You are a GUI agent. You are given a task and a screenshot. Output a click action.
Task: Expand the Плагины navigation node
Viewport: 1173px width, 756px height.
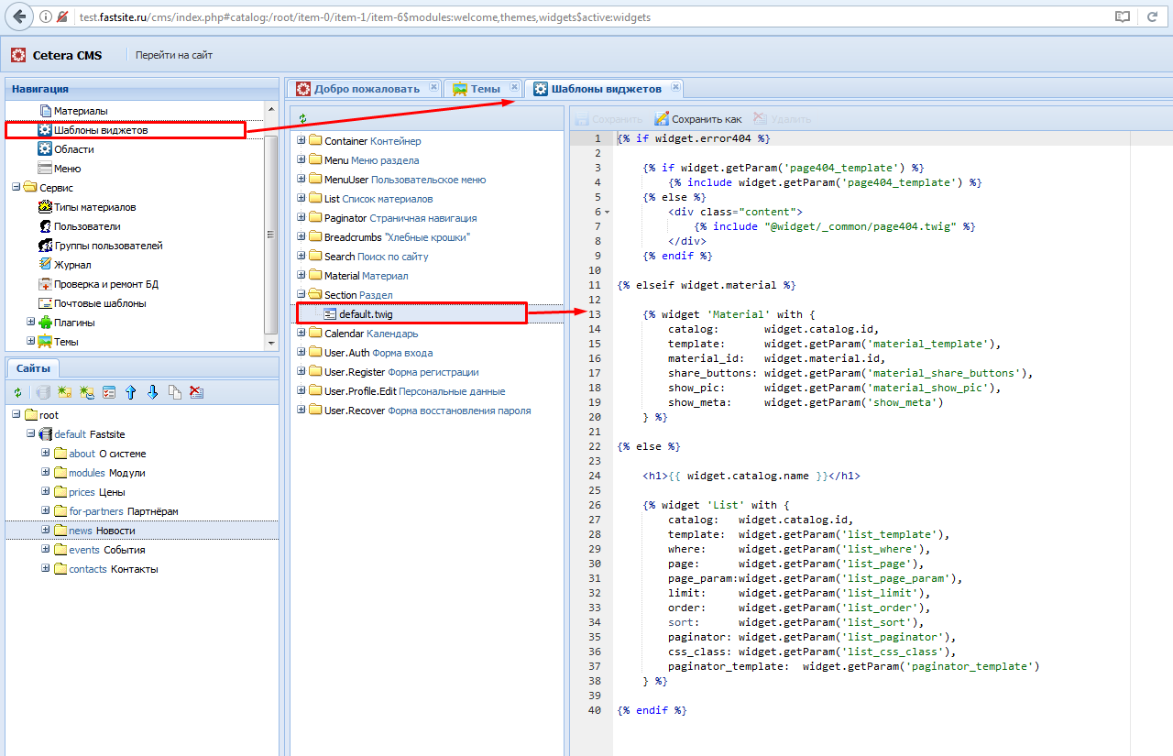[x=30, y=322]
